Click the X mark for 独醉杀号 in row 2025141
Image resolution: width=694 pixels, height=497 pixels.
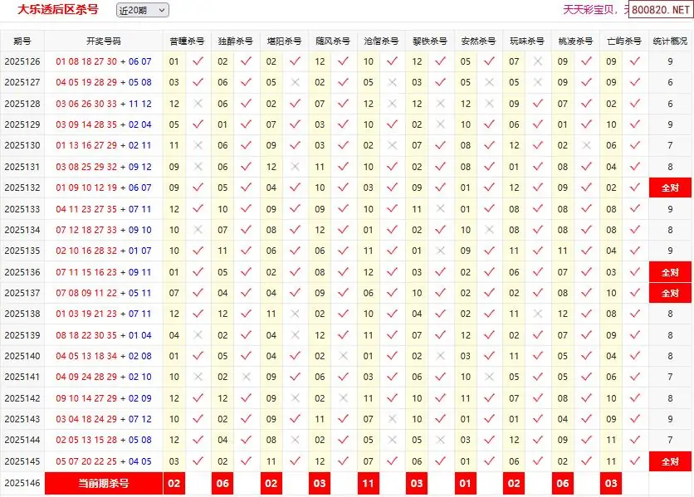[x=247, y=377]
